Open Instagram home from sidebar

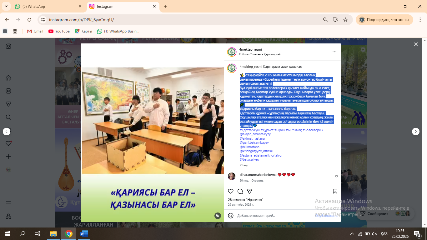8,78
